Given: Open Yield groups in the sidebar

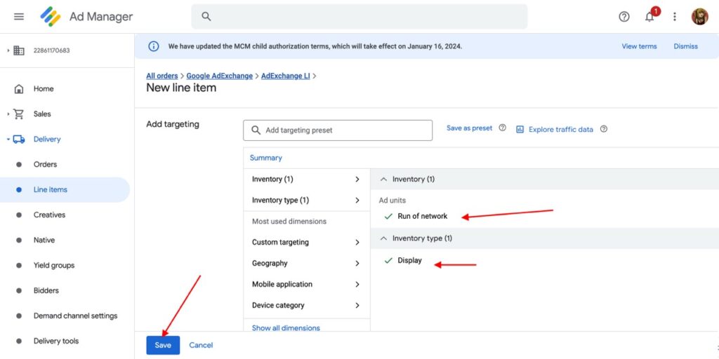Looking at the screenshot, I should click(53, 266).
